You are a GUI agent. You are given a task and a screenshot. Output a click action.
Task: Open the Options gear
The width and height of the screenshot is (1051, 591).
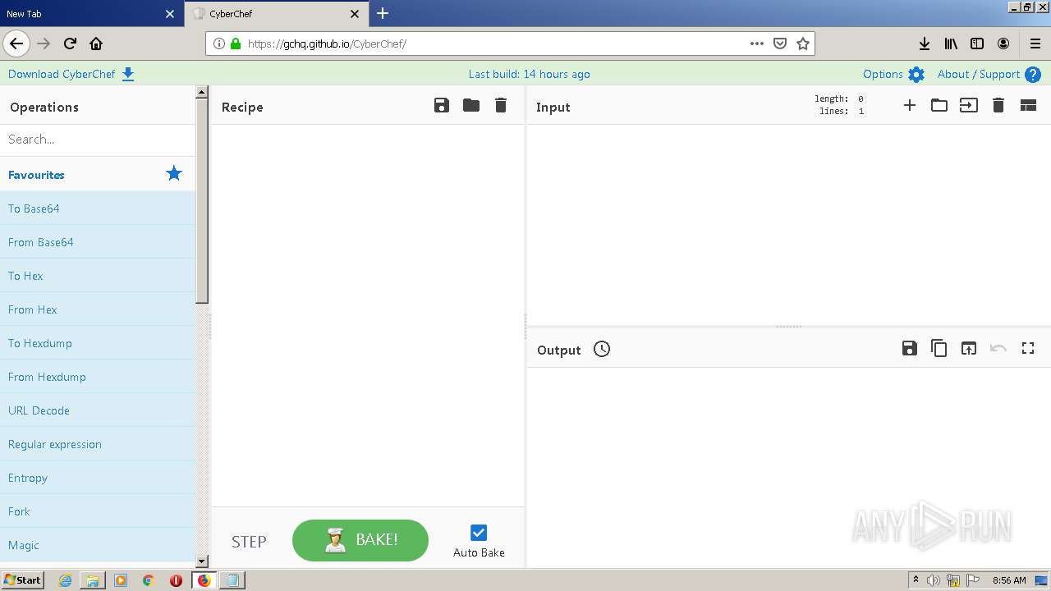tap(916, 75)
